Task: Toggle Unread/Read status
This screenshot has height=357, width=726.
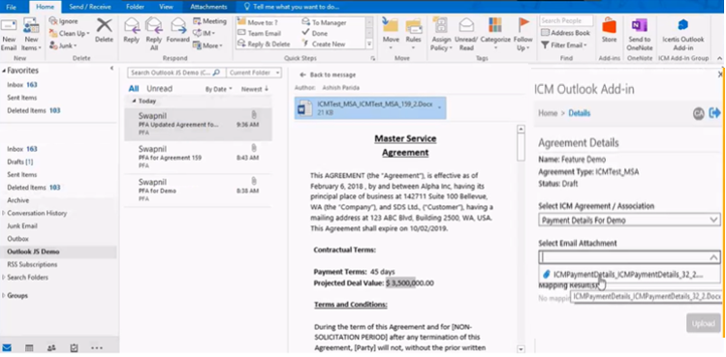Action: [x=466, y=35]
